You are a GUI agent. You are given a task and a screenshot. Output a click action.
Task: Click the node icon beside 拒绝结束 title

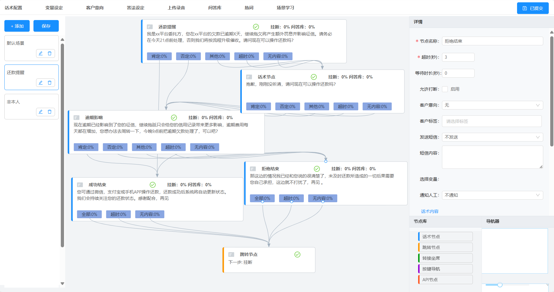pyautogui.click(x=253, y=169)
